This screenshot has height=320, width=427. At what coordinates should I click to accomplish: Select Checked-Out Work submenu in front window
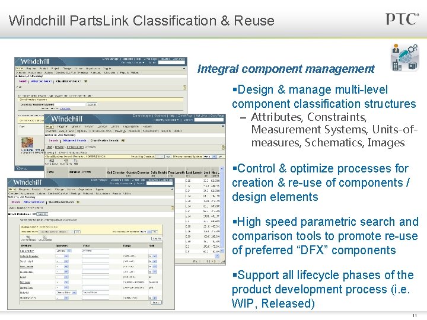[x=59, y=193]
